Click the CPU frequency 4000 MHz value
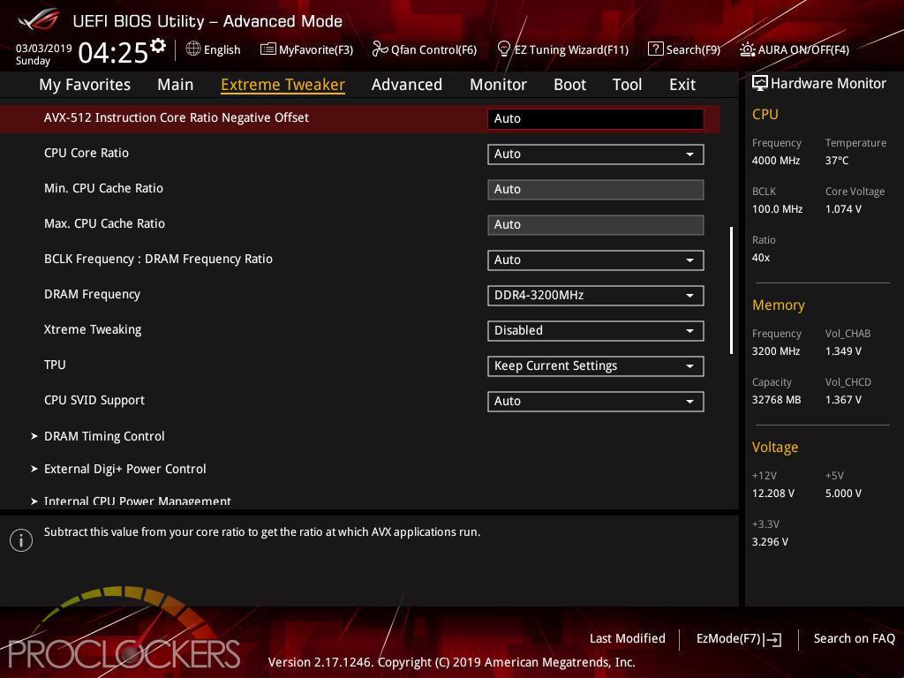 [775, 161]
